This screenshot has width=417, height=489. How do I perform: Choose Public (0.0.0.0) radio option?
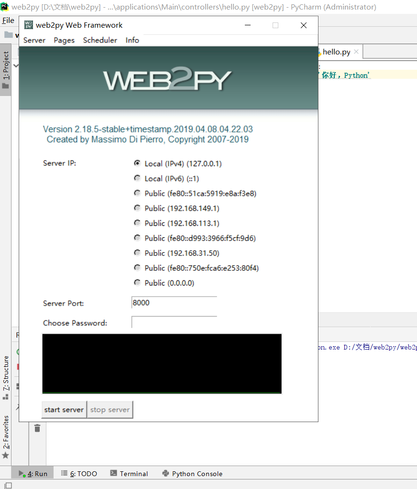coord(138,283)
